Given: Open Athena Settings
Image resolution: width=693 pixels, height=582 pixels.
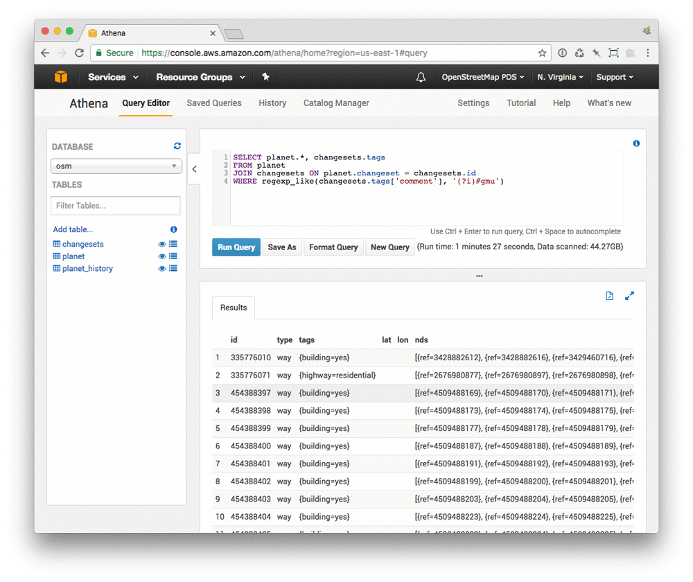Looking at the screenshot, I should 473,103.
